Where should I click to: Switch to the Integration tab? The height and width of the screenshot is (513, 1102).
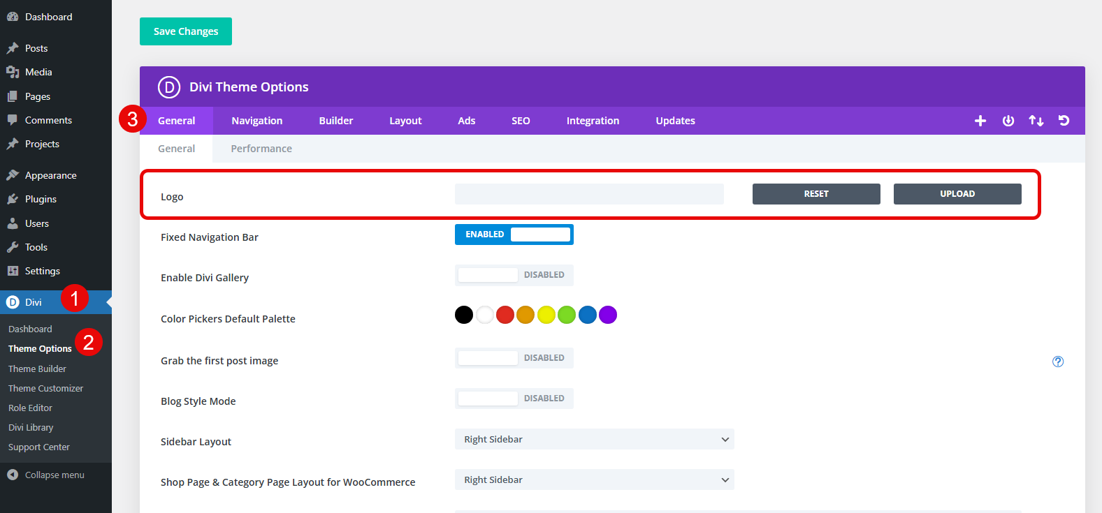point(593,121)
